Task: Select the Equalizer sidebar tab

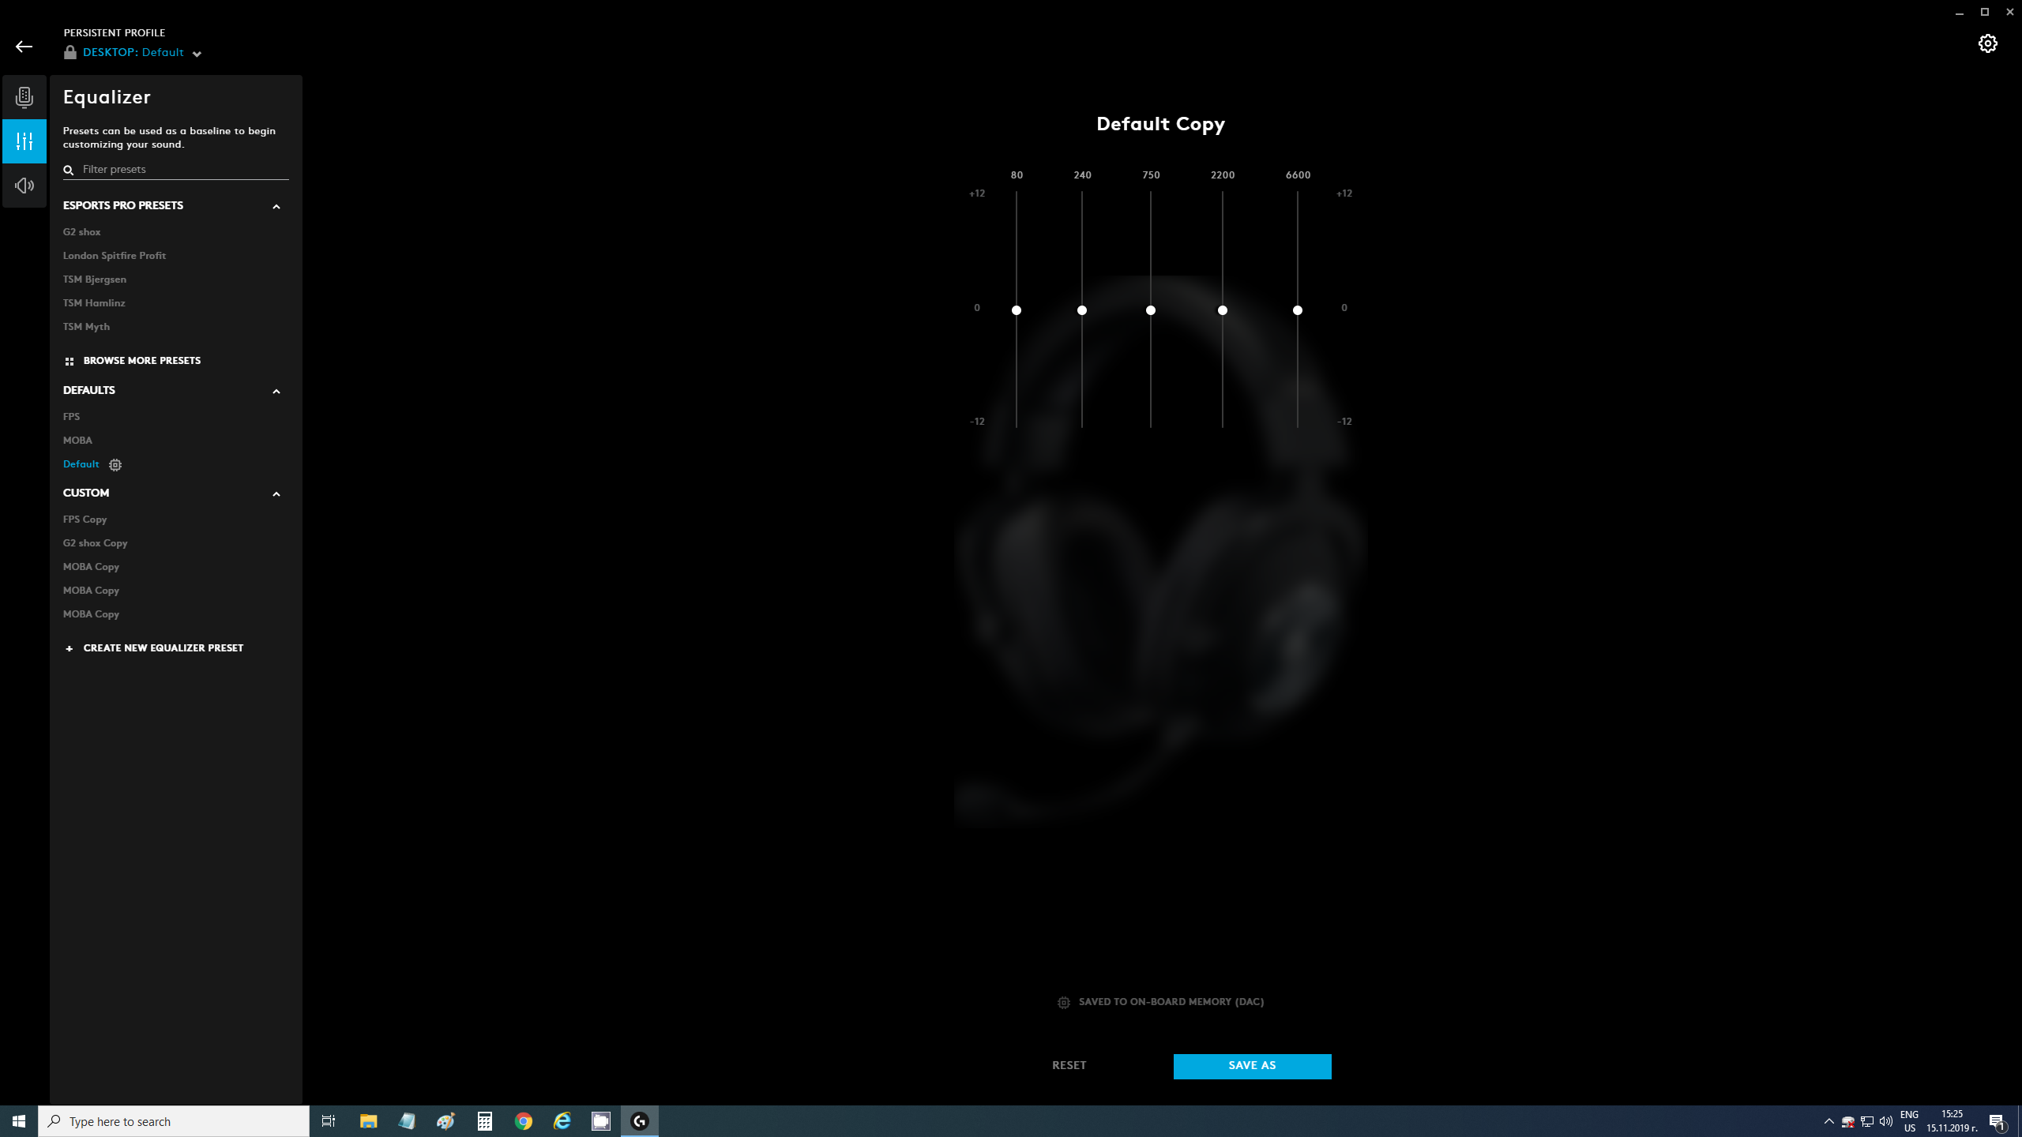Action: (24, 141)
